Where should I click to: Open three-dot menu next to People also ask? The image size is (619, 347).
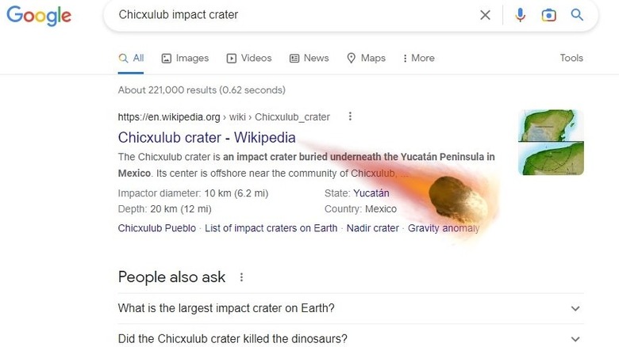click(x=242, y=277)
